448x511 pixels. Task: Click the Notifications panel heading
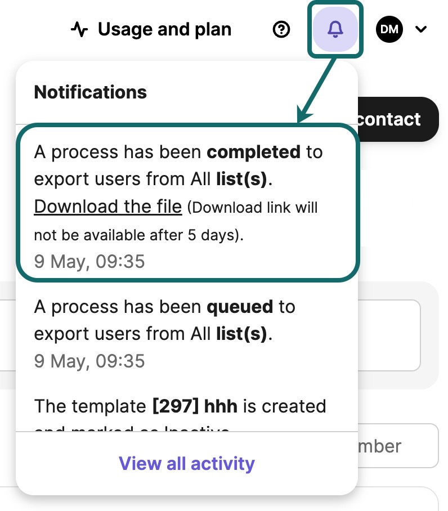91,92
